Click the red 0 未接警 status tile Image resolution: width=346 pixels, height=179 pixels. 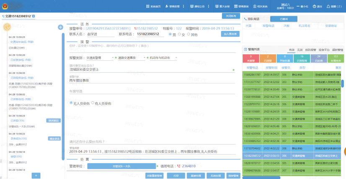point(250,59)
